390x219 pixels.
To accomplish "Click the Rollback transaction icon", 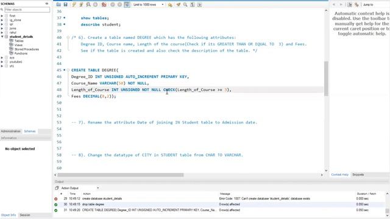I will pyautogui.click(x=119, y=5).
